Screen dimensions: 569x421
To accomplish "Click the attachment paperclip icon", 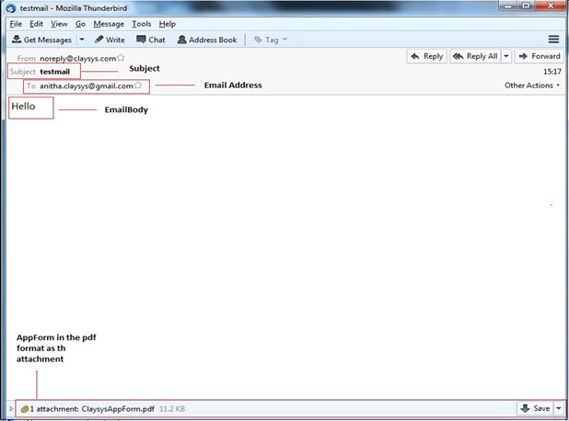I will pos(25,409).
